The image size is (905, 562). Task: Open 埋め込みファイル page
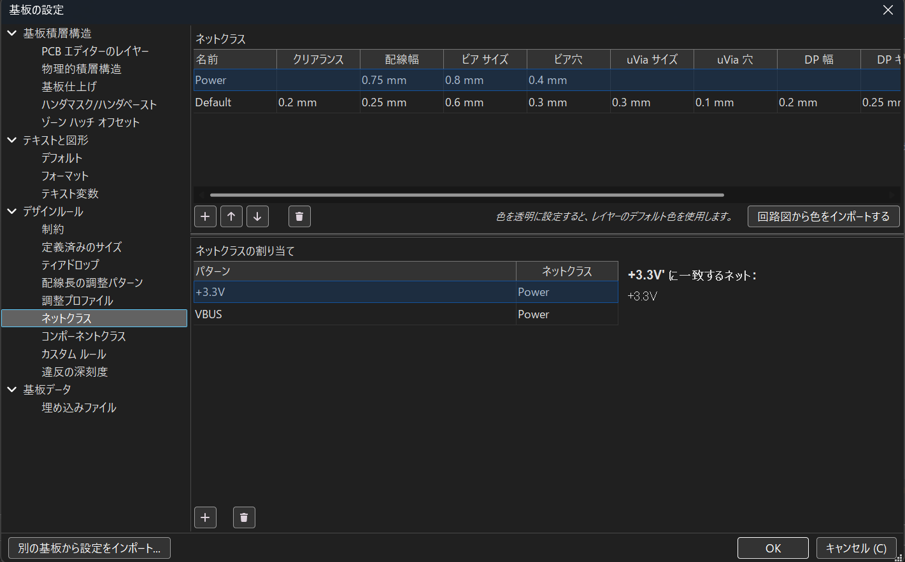tap(79, 407)
